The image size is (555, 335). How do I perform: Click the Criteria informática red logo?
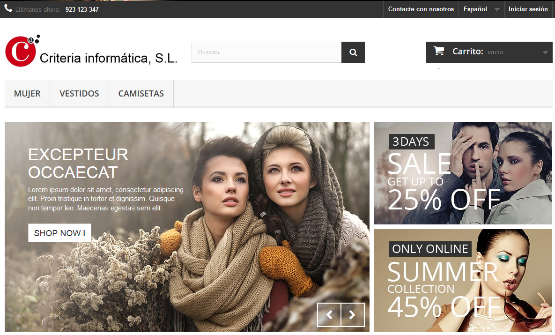[22, 51]
